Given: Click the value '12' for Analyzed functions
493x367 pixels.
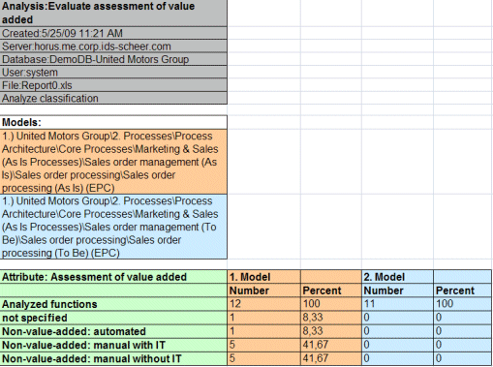Looking at the screenshot, I should point(263,304).
